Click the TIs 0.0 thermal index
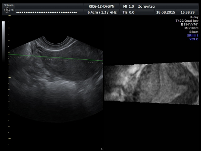Screen dimensions: 201x151 pos(129,12)
